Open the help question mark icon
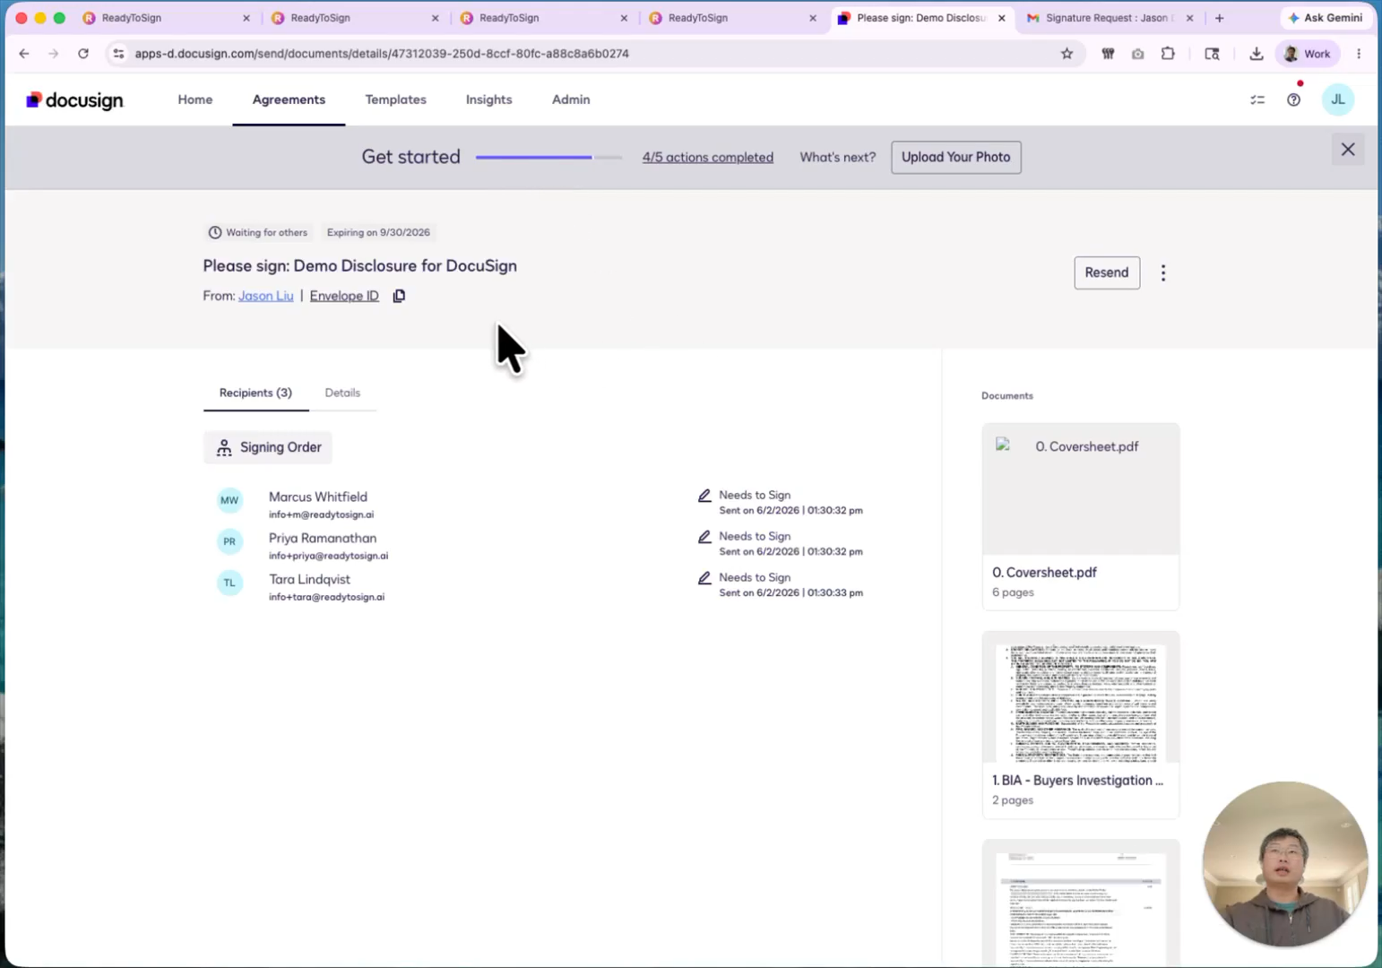The height and width of the screenshot is (968, 1382). point(1293,99)
